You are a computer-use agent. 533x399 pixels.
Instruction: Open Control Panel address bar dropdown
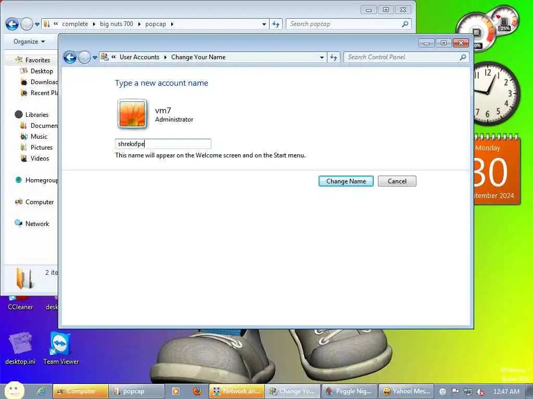[x=322, y=57]
